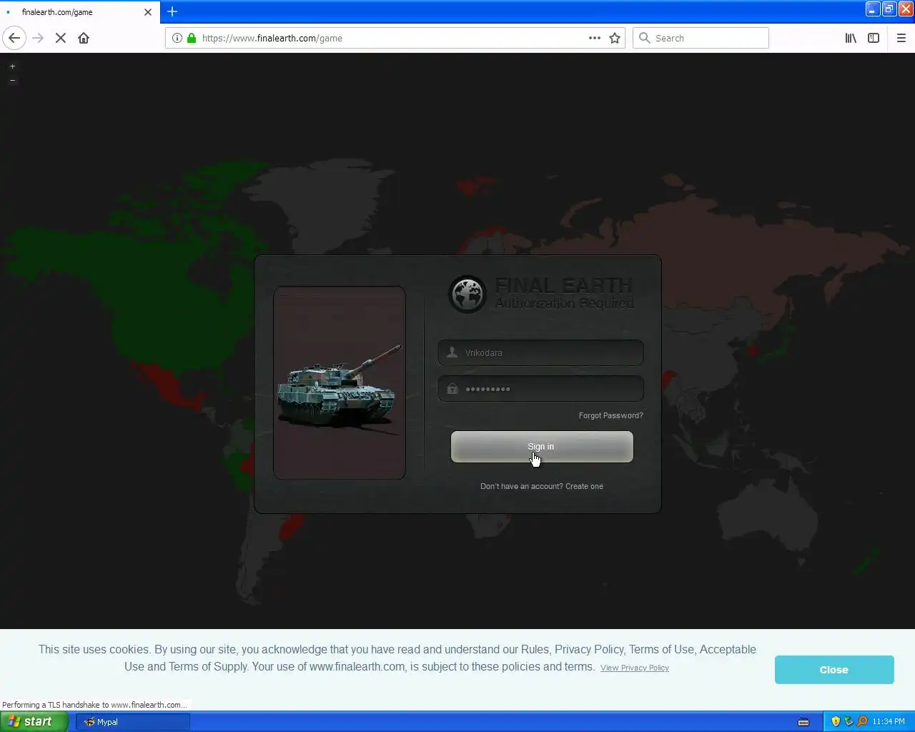Click the taskbar clock 11:34 PM
This screenshot has height=732, width=915.
coord(889,722)
